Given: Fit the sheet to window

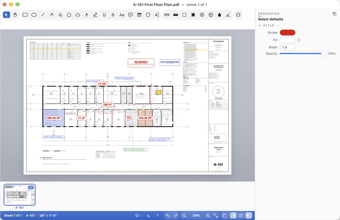Looking at the screenshot, I should tap(216, 215).
